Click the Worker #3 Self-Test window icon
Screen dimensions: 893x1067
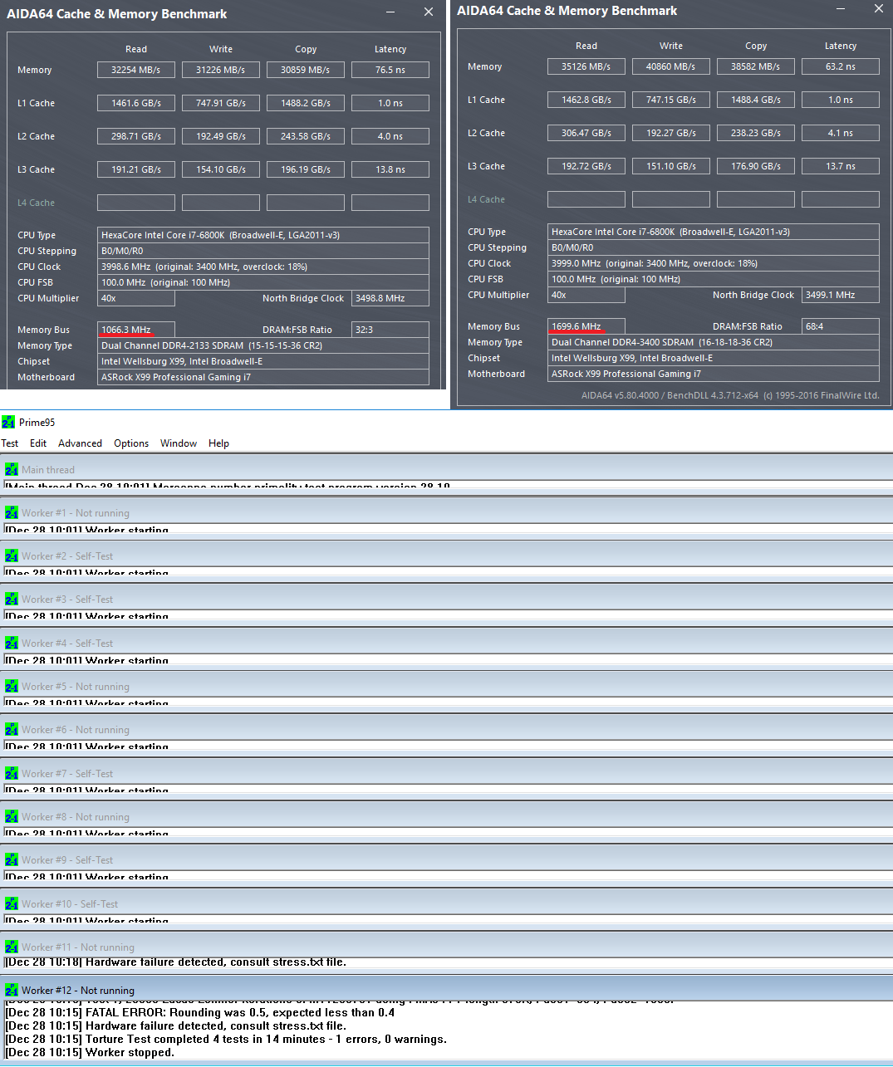[12, 599]
